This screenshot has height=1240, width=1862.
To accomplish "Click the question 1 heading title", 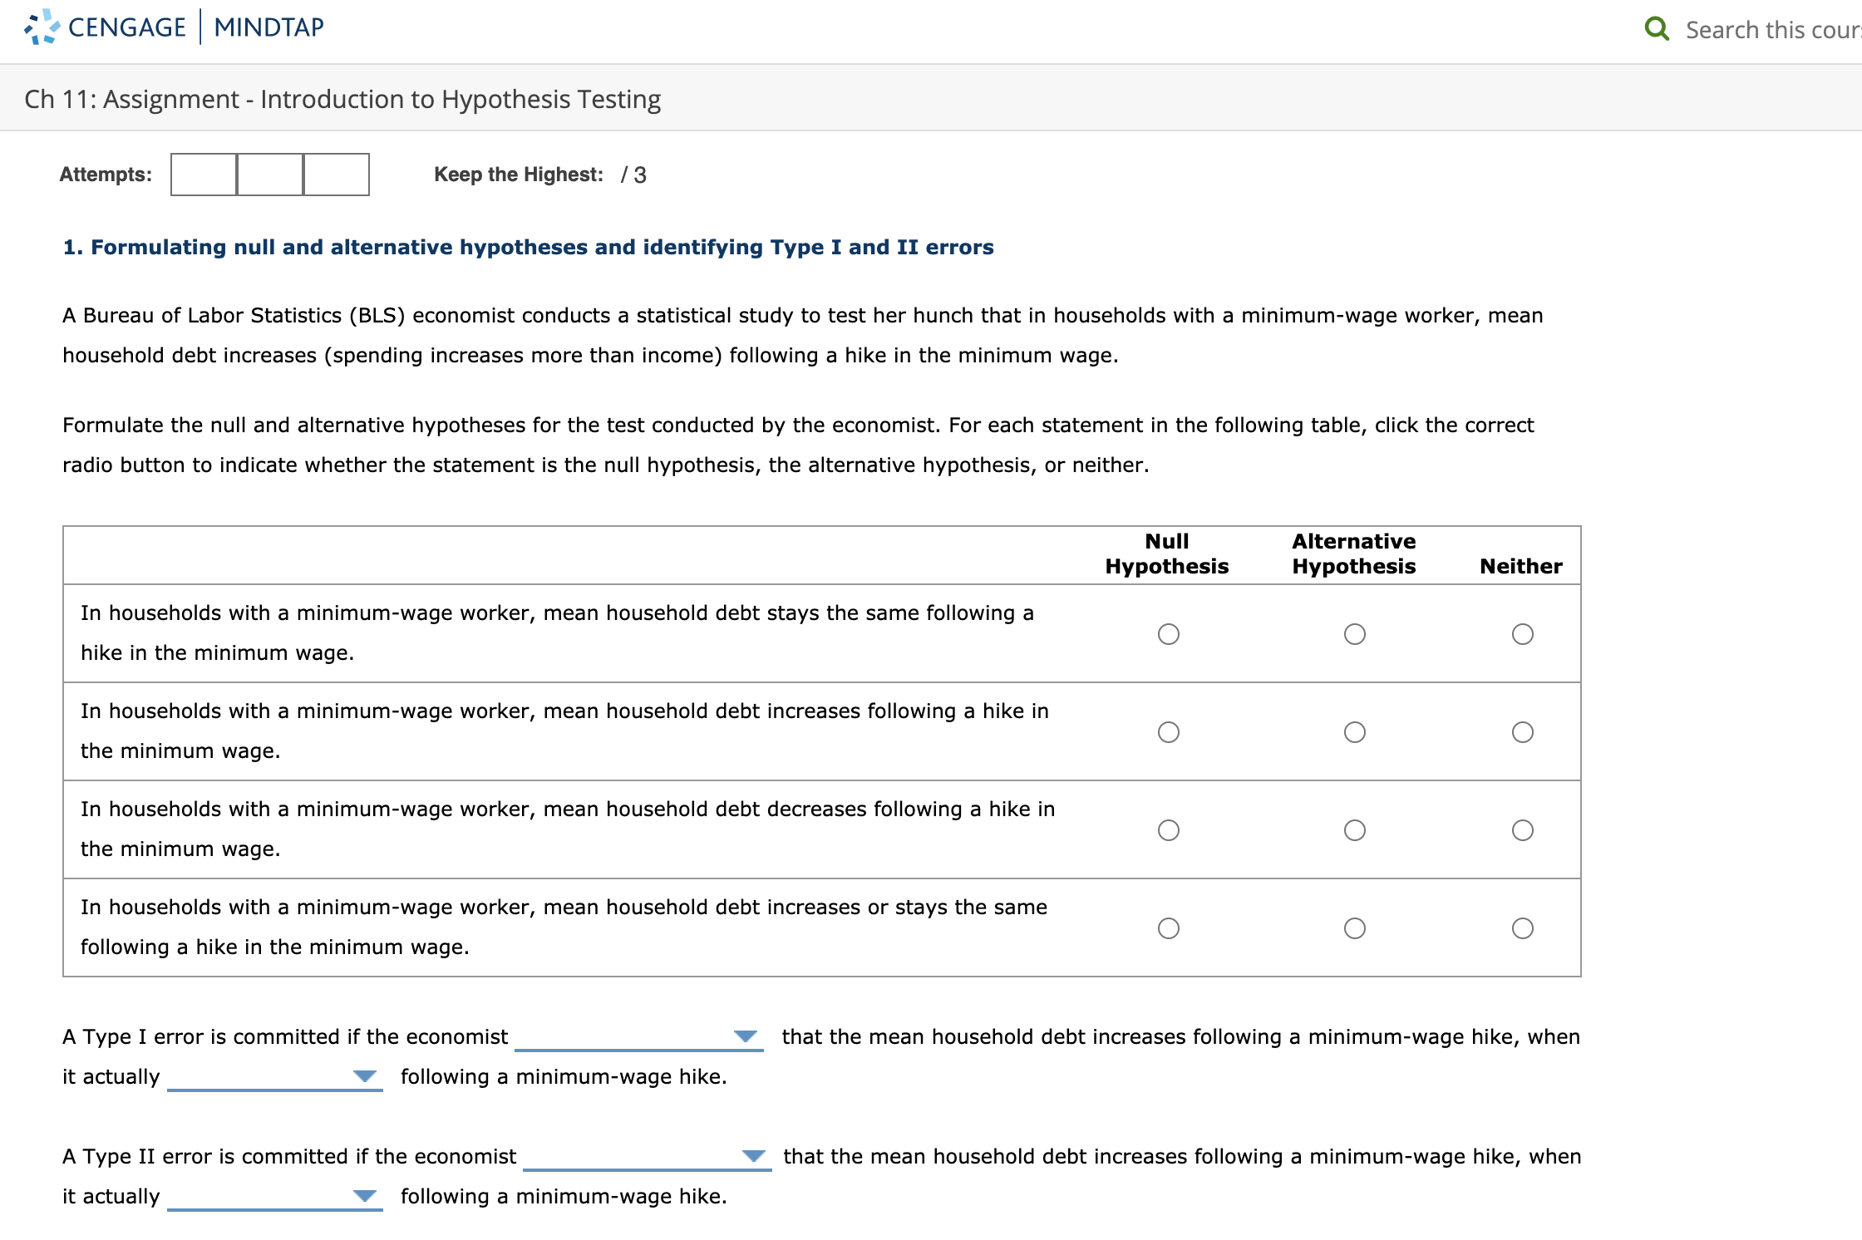I will [x=528, y=248].
